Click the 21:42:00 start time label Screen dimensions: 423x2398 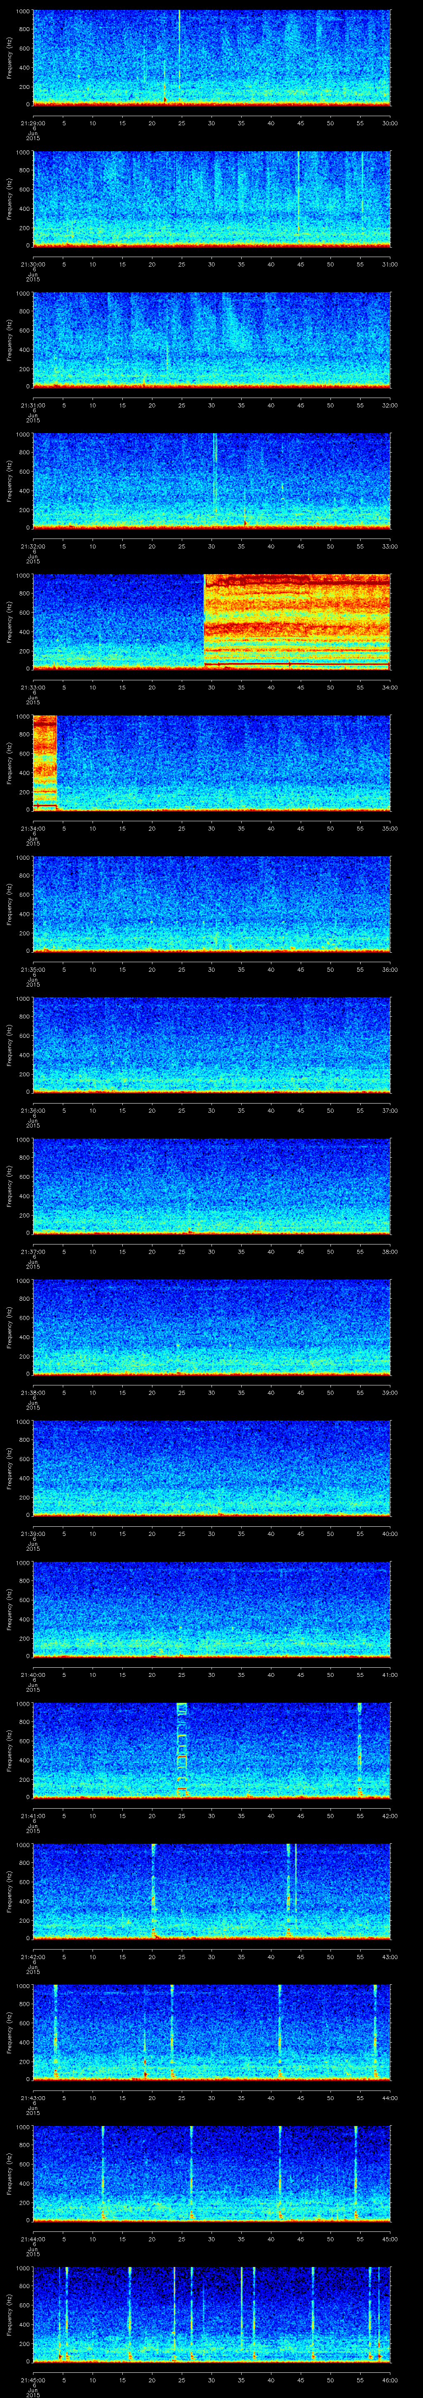(x=33, y=1957)
